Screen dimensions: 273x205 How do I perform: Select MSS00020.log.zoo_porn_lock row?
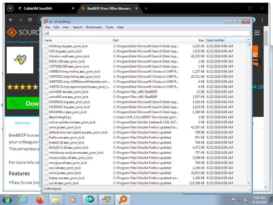tap(145, 102)
